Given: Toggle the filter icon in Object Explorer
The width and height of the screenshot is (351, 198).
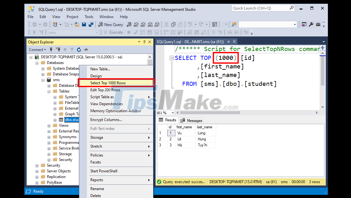Looking at the screenshot, I should tap(72, 49).
